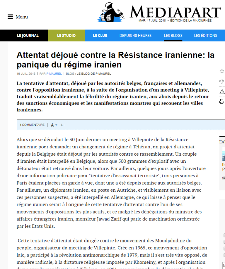View the 1 Commentaire link

32,125
